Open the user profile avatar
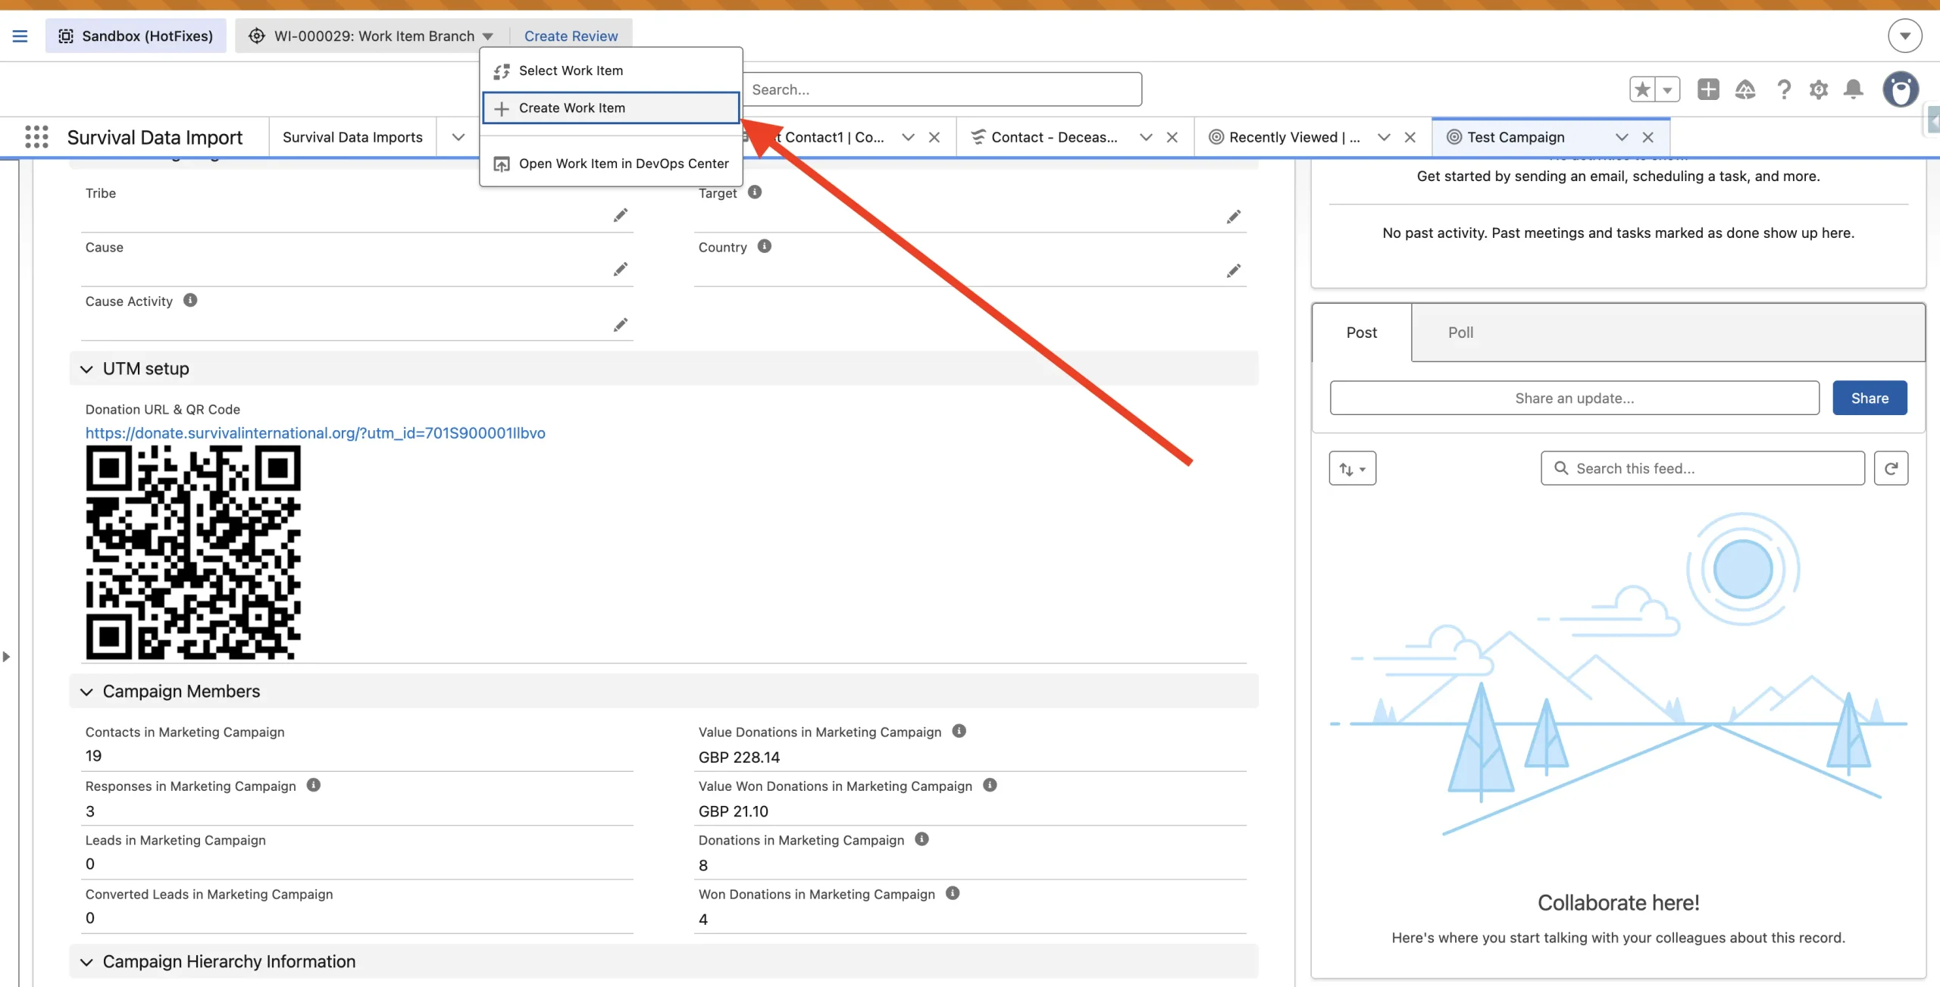 tap(1901, 89)
